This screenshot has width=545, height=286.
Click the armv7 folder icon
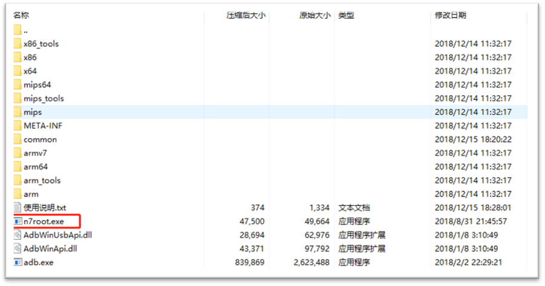(18, 153)
